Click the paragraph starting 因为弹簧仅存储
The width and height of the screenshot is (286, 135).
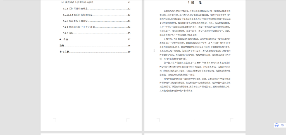click(x=195, y=85)
